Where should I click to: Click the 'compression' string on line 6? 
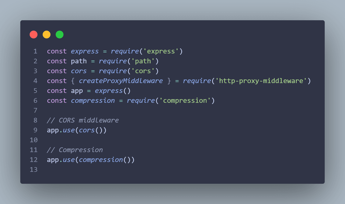tap(185, 101)
